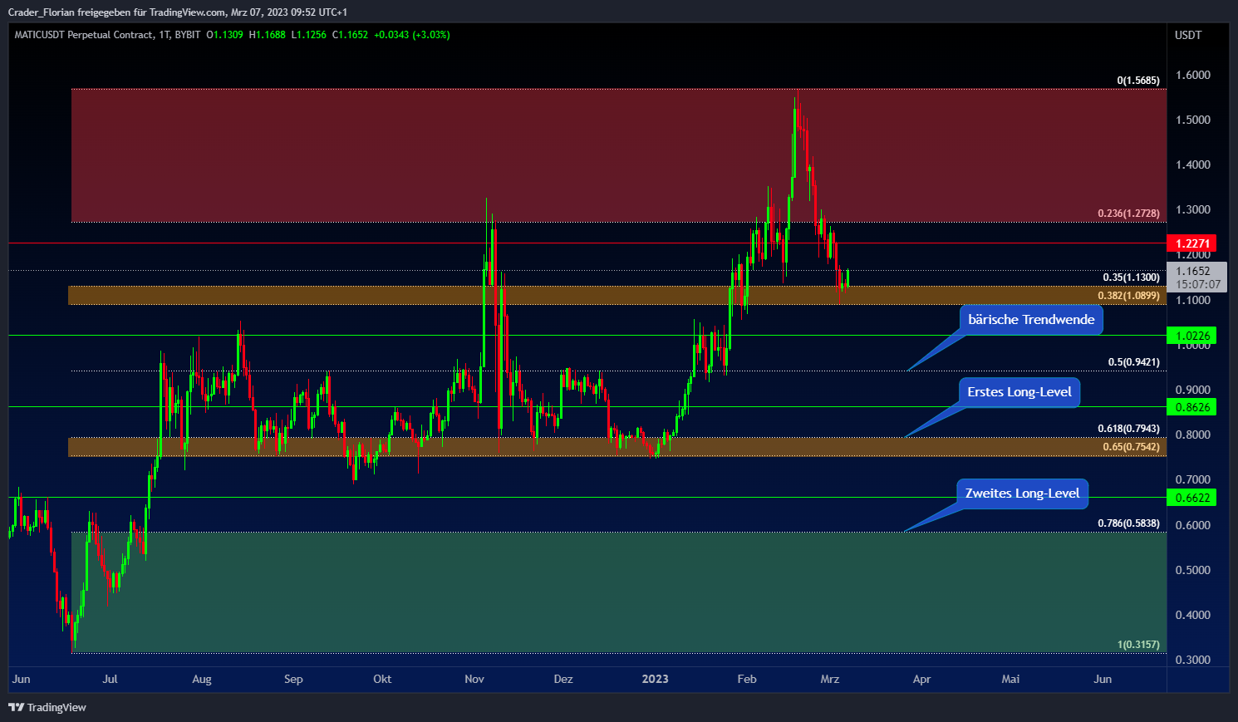Click the red 1.2271 price label
The height and width of the screenshot is (722, 1238).
tap(1191, 243)
